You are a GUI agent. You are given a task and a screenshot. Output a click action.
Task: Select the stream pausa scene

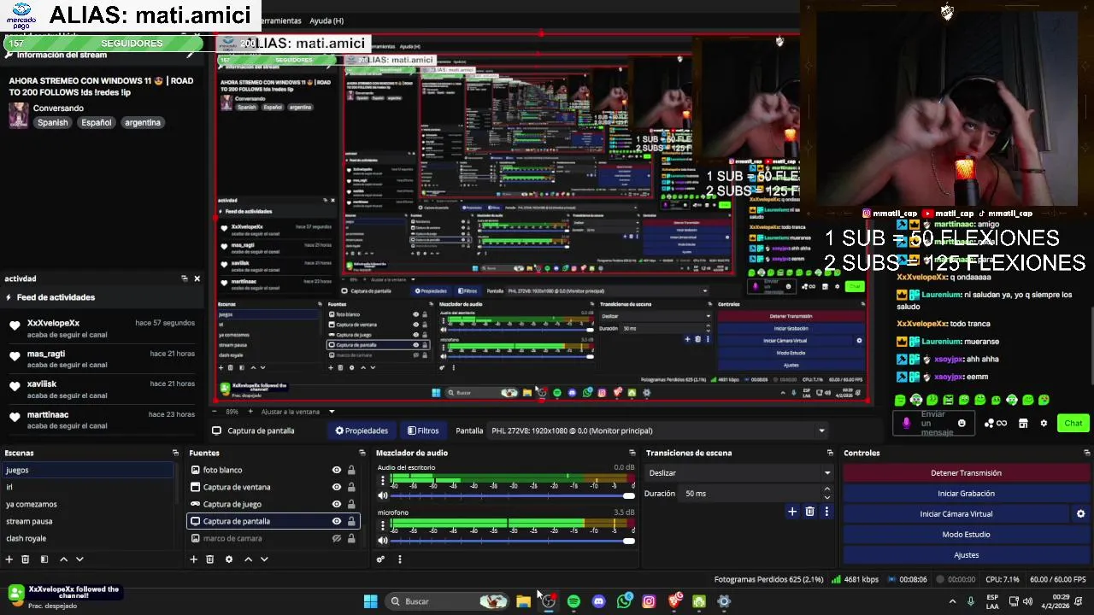[x=87, y=521]
